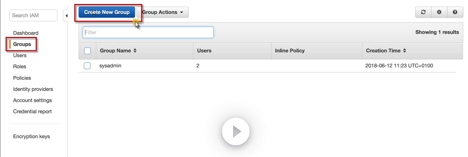Open Dashboard in the sidebar
This screenshot has width=468, height=157.
[26, 33]
